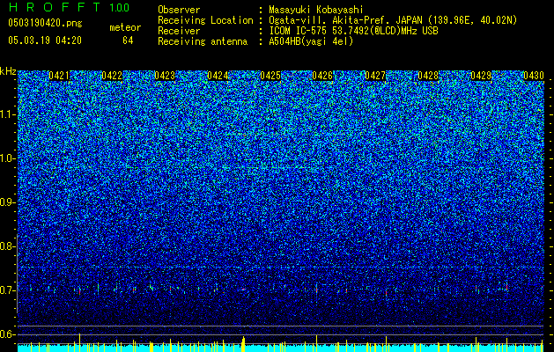Click the meteor label in header
Screen dimensions: 554x352
125,27
